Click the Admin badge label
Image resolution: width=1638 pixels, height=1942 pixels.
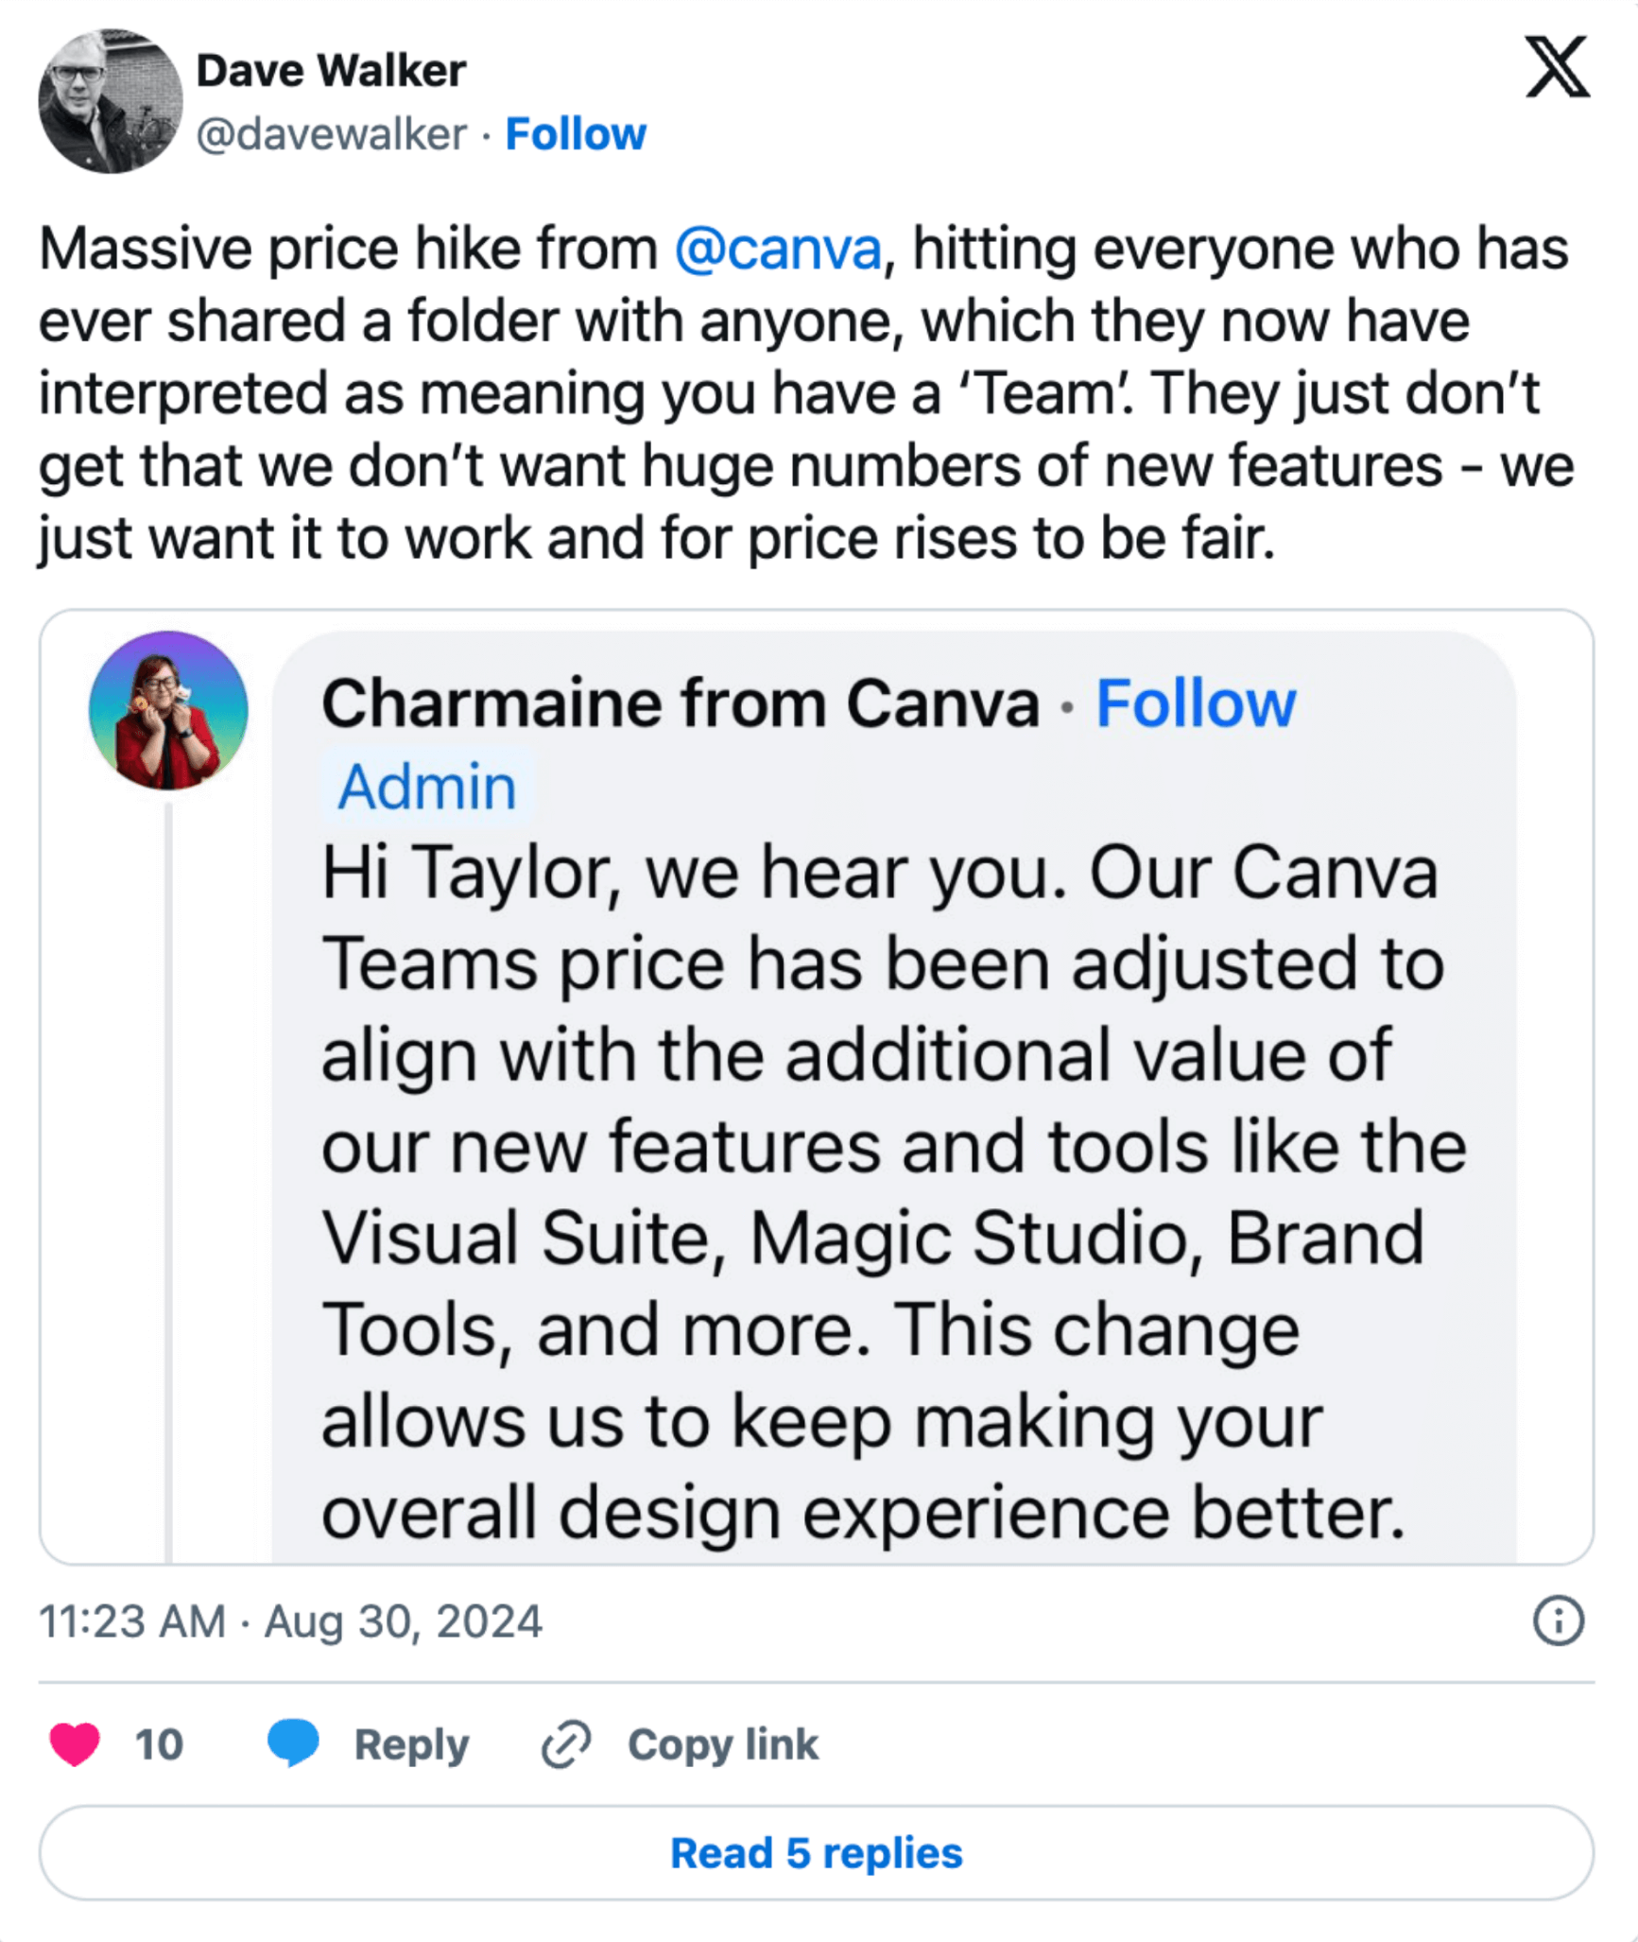(x=427, y=787)
